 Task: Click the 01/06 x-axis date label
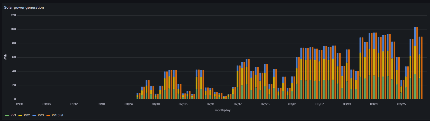(46, 104)
